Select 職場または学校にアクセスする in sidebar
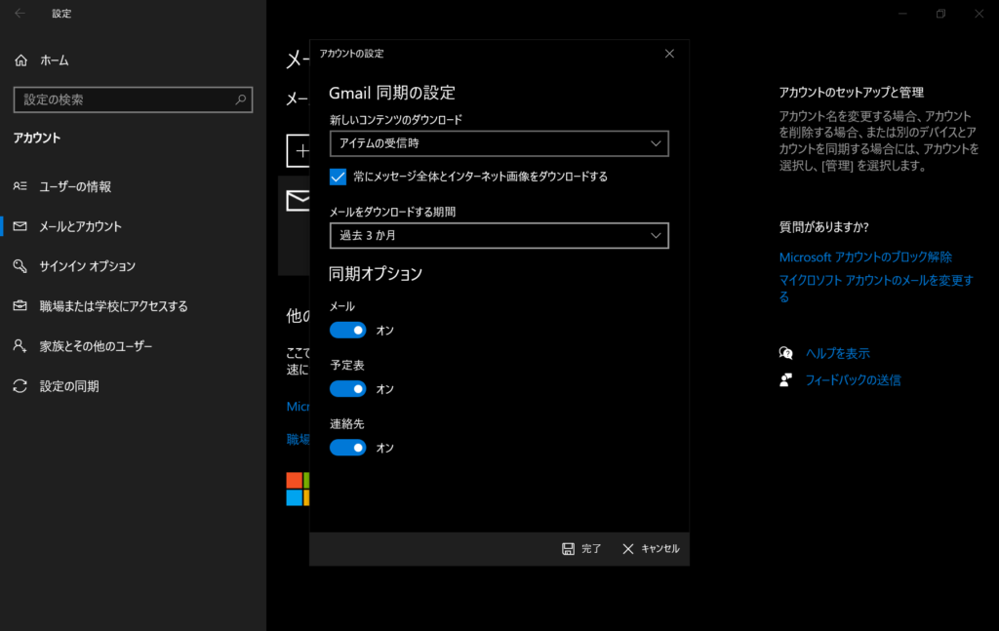Viewport: 999px width, 631px height. coord(133,306)
